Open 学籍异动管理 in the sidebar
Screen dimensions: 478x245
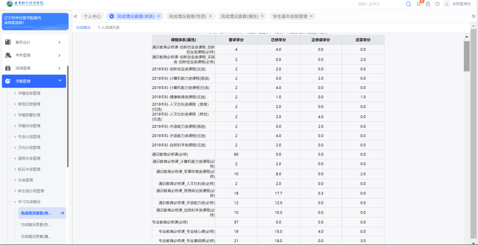(29, 126)
